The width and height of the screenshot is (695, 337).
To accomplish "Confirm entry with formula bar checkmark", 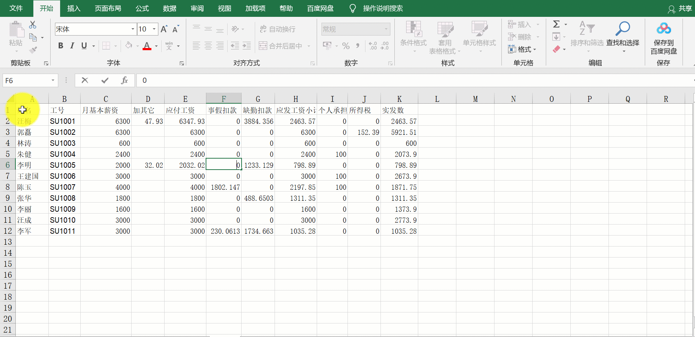I will tap(105, 80).
